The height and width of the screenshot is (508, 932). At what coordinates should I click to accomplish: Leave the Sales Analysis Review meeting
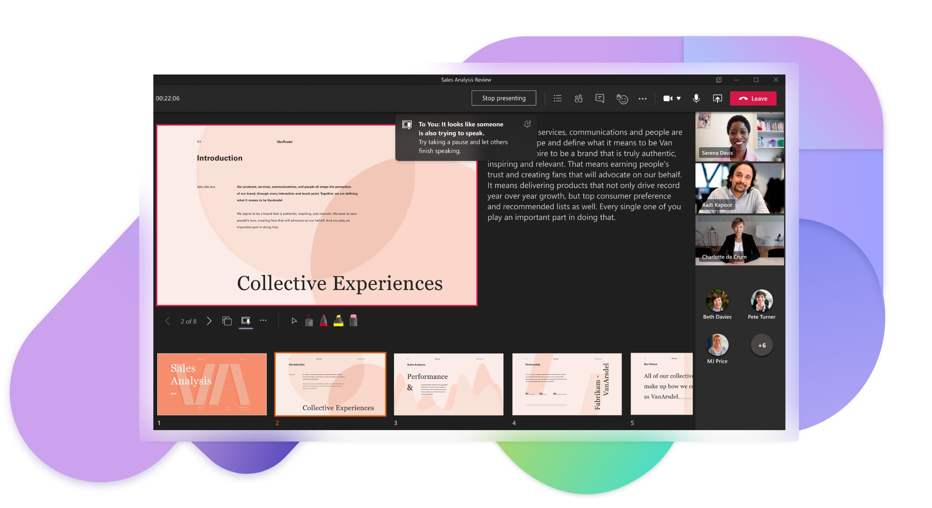pyautogui.click(x=753, y=98)
